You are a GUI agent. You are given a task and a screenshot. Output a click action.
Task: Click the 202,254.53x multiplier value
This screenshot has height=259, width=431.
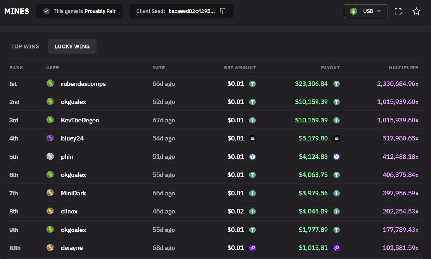400,212
